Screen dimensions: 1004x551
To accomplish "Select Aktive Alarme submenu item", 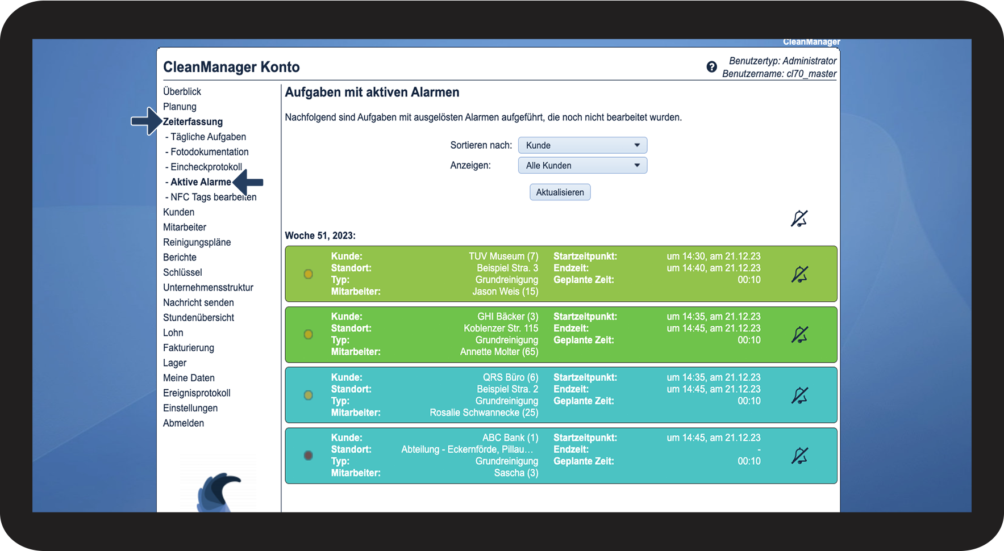I will click(201, 182).
